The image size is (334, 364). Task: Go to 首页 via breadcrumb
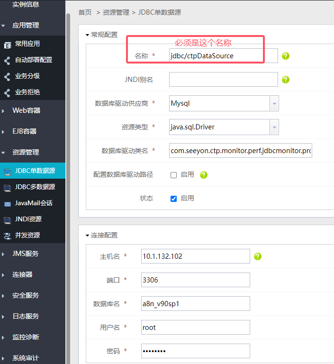85,12
